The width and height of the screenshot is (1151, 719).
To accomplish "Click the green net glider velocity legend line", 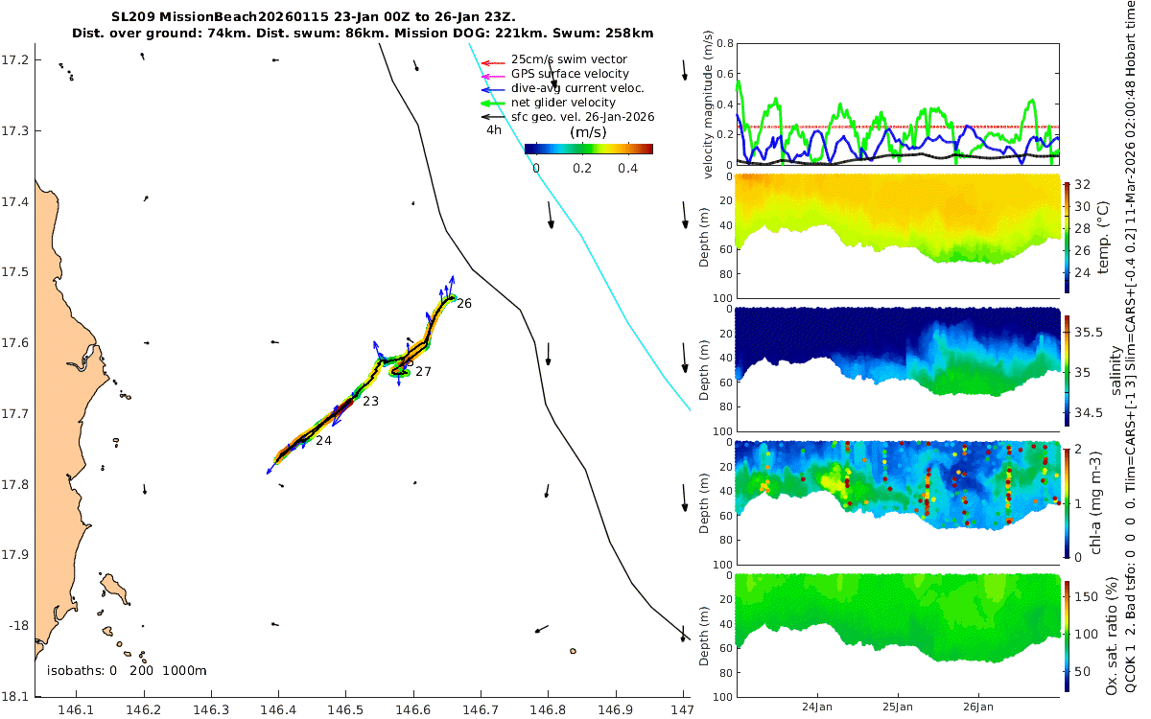I will [493, 103].
